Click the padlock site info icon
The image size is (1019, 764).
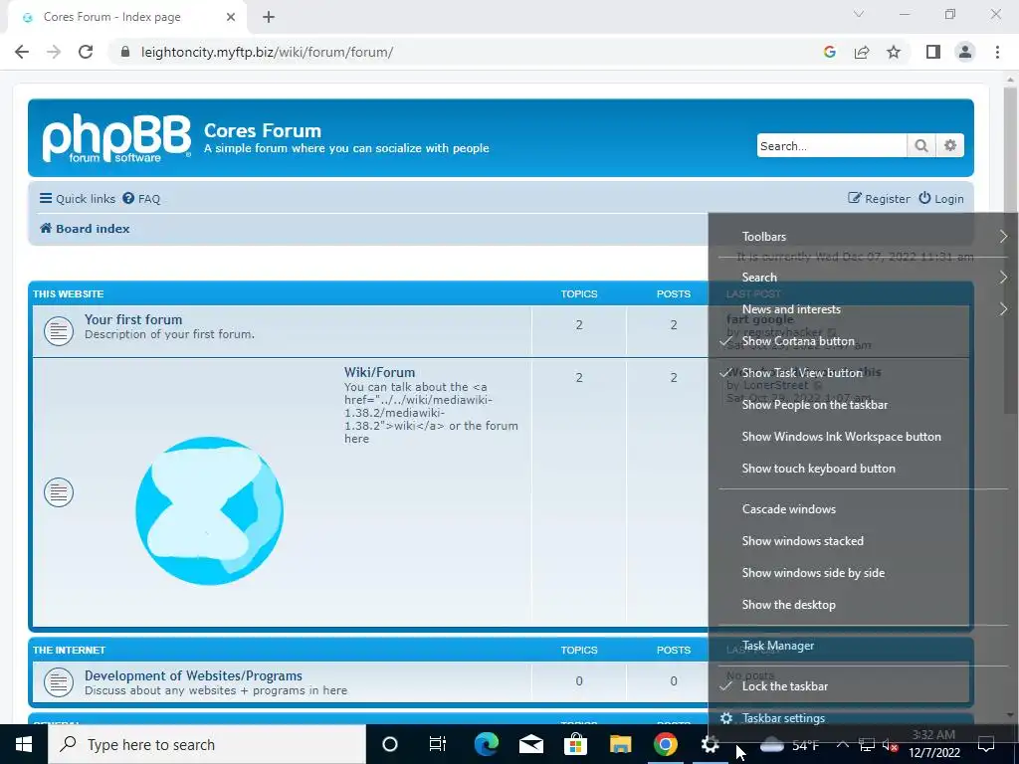click(126, 52)
